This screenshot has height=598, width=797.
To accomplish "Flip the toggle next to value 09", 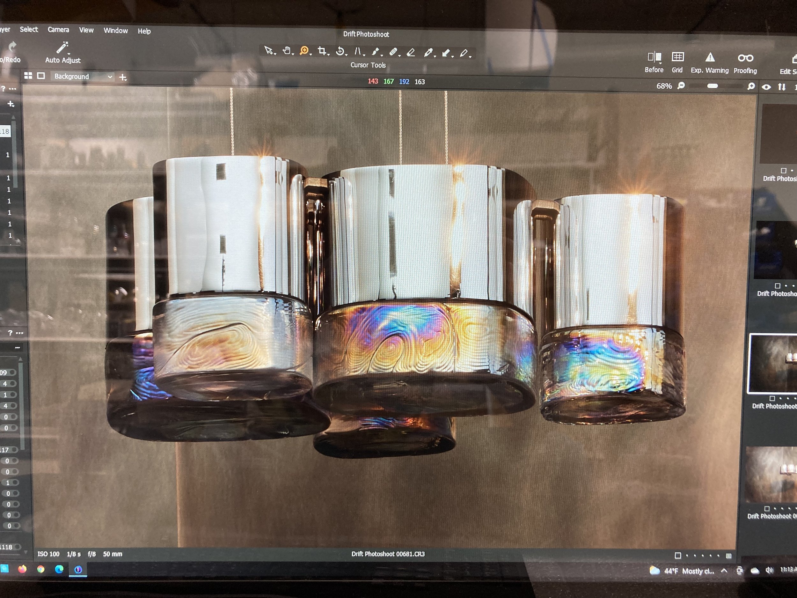I will click(x=13, y=372).
